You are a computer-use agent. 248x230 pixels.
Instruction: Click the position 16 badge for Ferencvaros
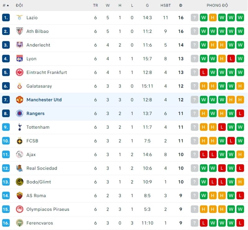(6, 223)
